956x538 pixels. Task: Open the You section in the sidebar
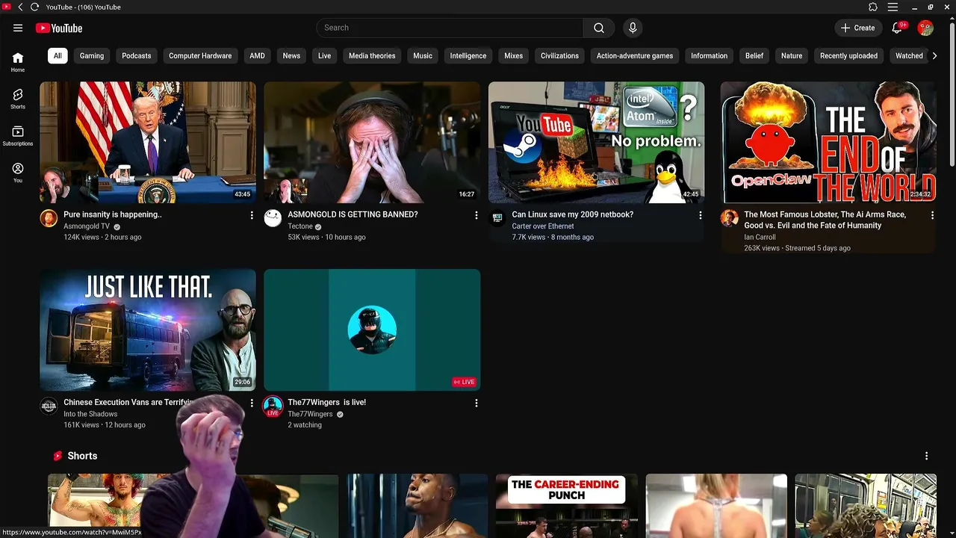click(x=18, y=173)
